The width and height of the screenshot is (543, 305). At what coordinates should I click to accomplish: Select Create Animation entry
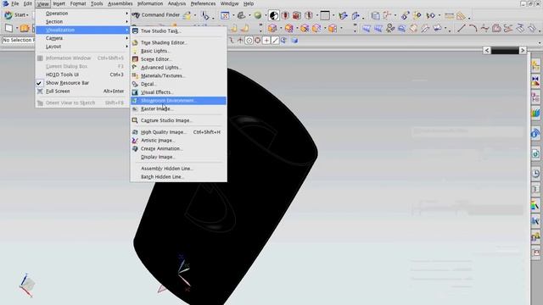click(178, 149)
